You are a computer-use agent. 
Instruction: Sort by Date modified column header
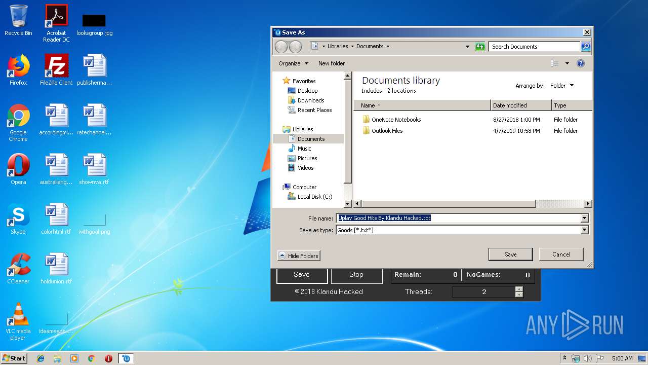click(521, 105)
